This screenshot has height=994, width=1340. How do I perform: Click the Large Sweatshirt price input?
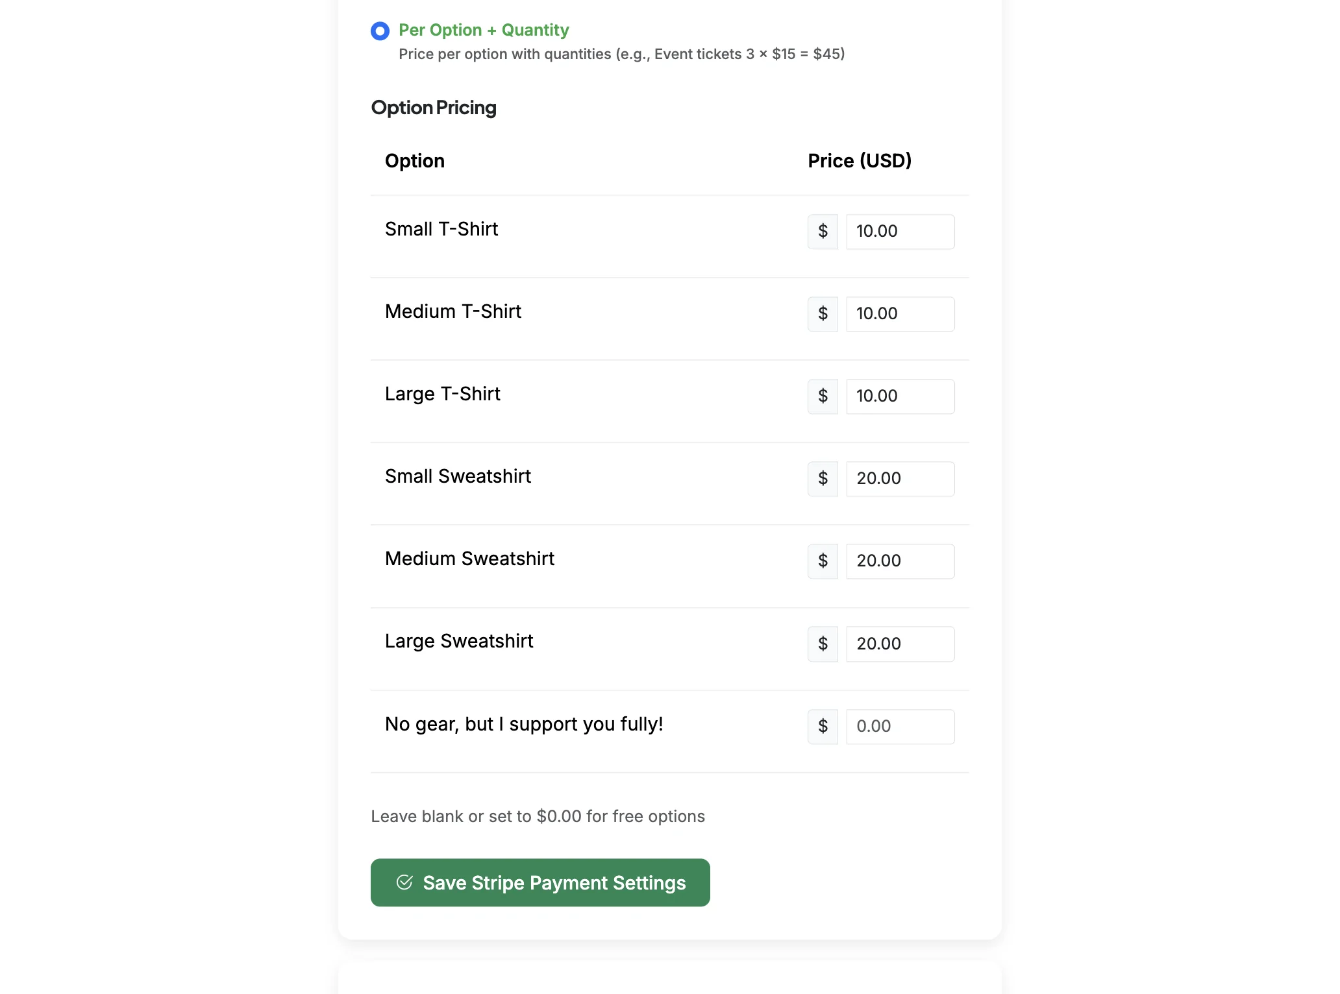tap(900, 644)
